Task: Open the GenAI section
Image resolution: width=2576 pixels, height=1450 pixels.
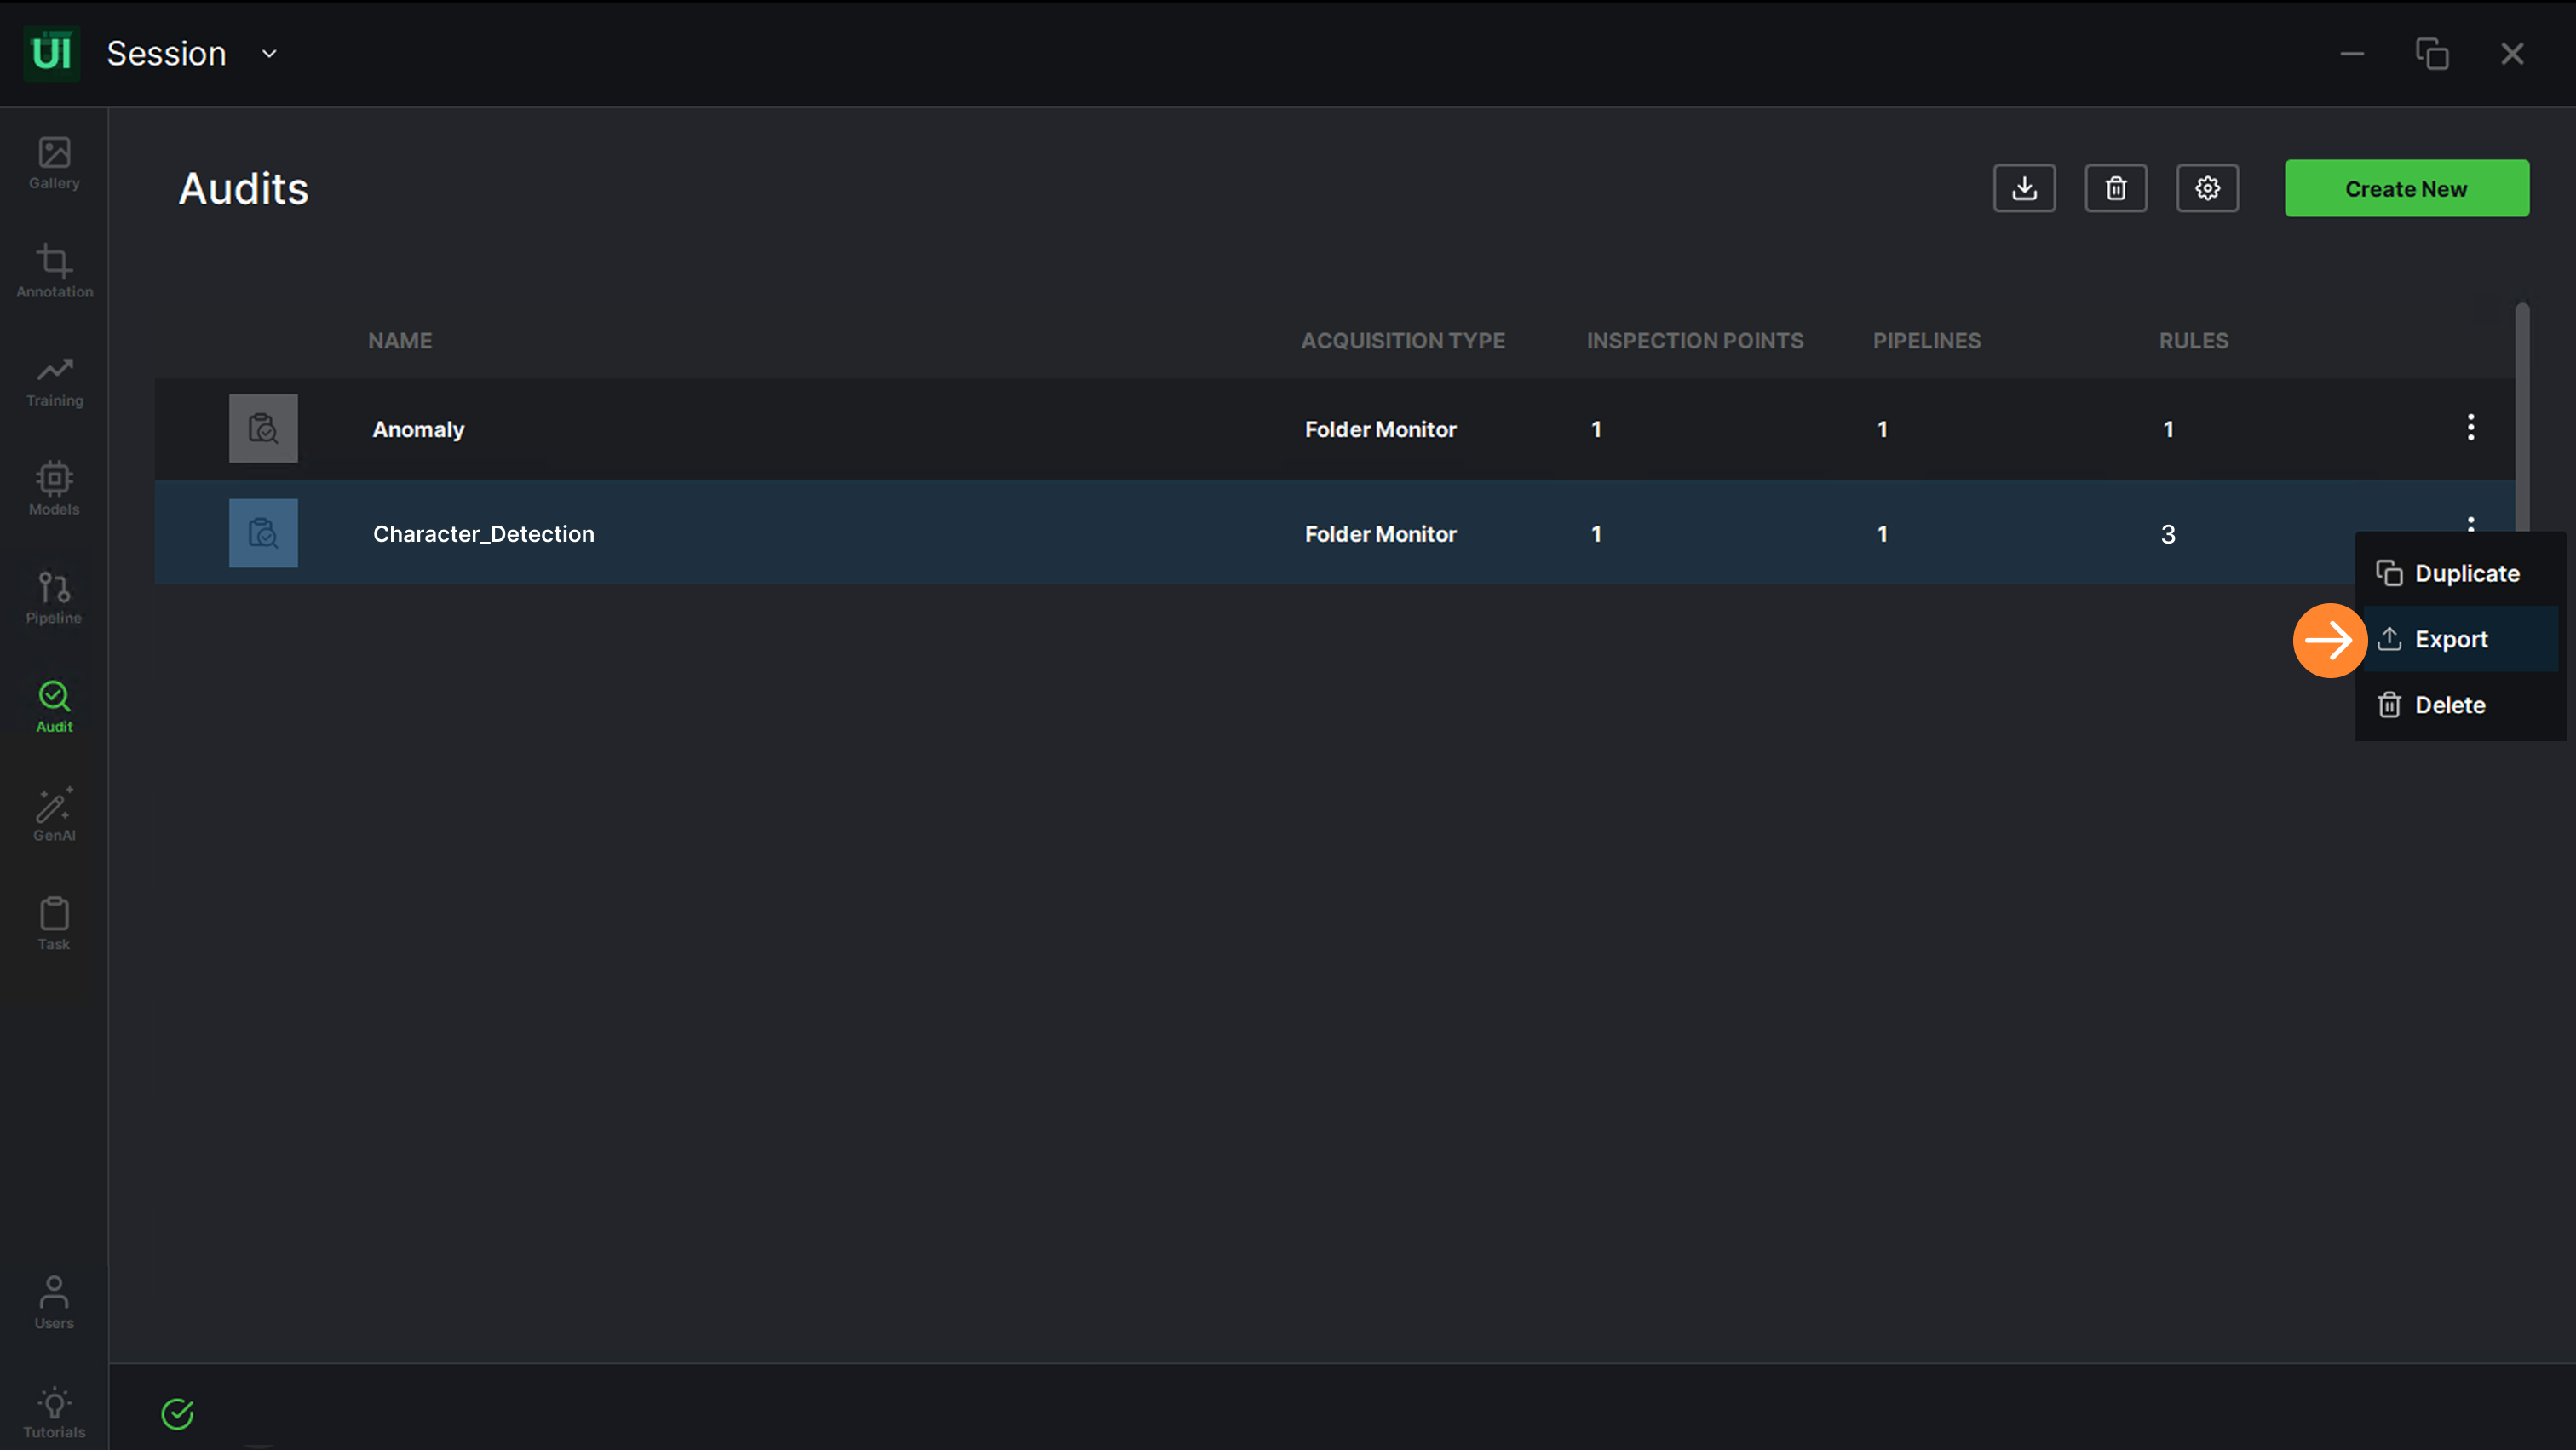Action: [54, 815]
